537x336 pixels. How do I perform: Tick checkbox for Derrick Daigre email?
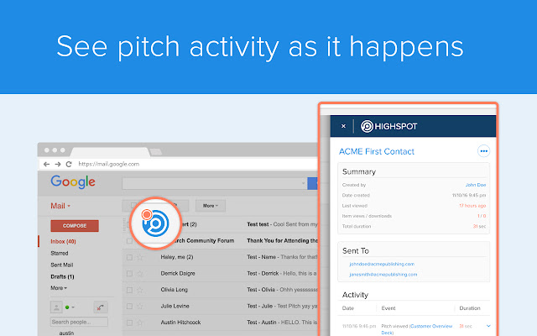pyautogui.click(x=129, y=274)
